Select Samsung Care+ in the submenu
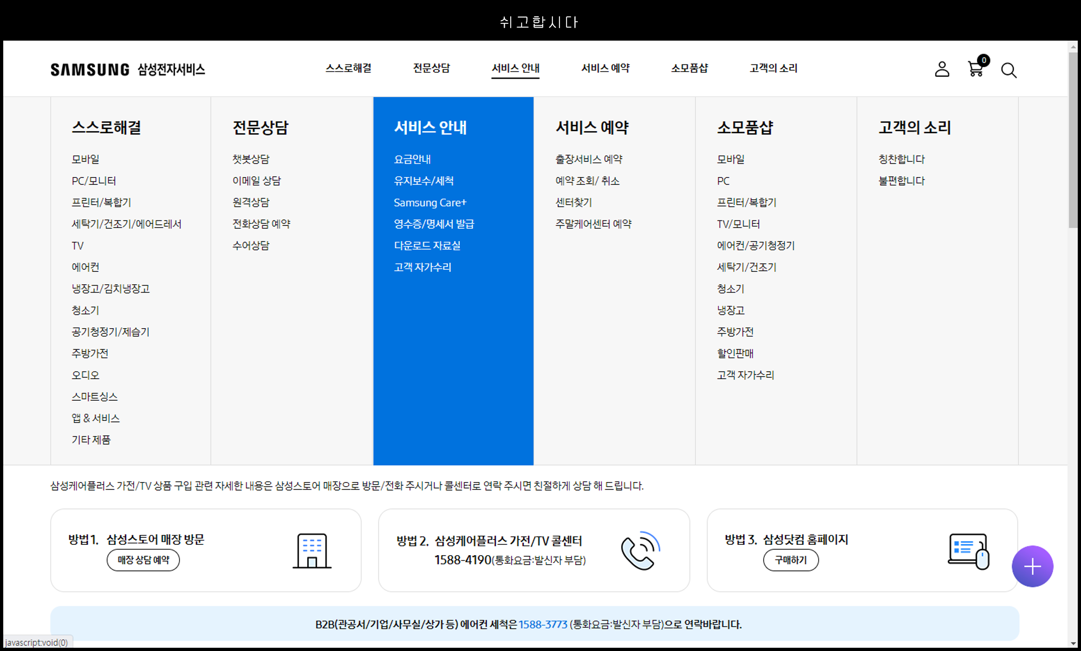This screenshot has height=651, width=1081. 430,203
